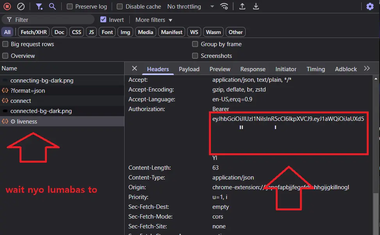Click the Accept-Encoding value gzip, deflate

click(239, 90)
